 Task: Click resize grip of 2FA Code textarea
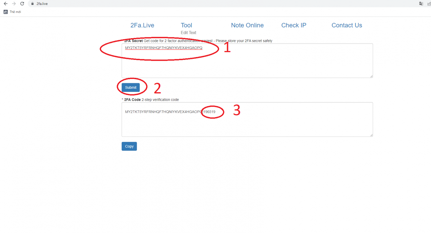tap(371, 135)
